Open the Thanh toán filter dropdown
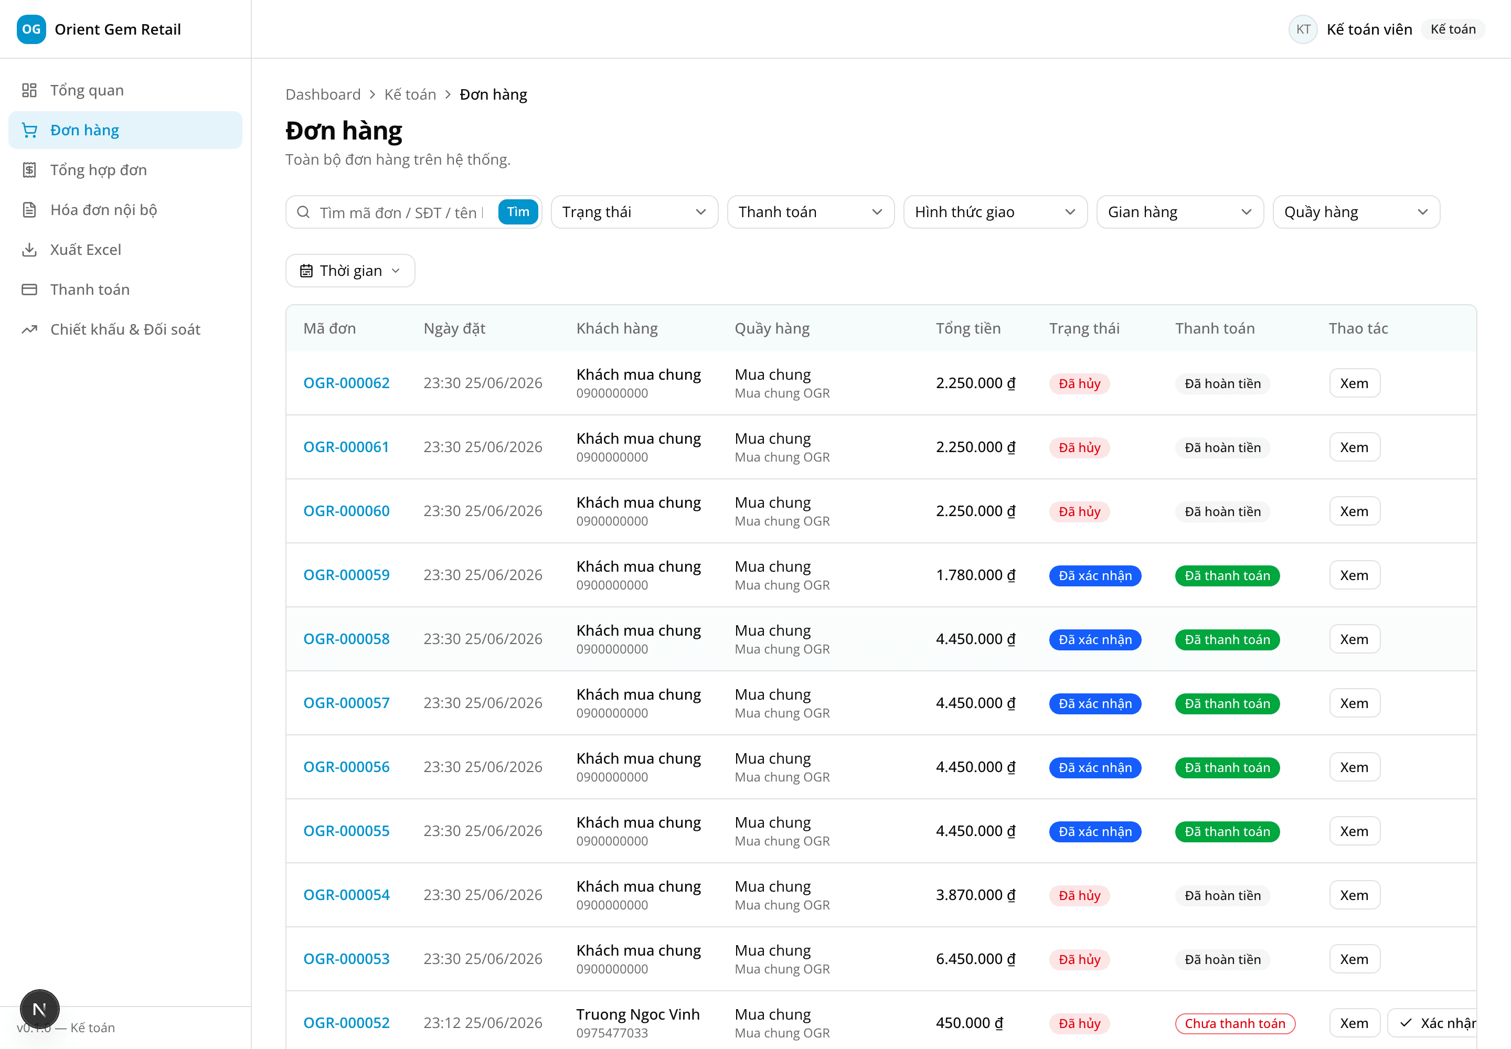The height and width of the screenshot is (1049, 1511). [x=810, y=212]
